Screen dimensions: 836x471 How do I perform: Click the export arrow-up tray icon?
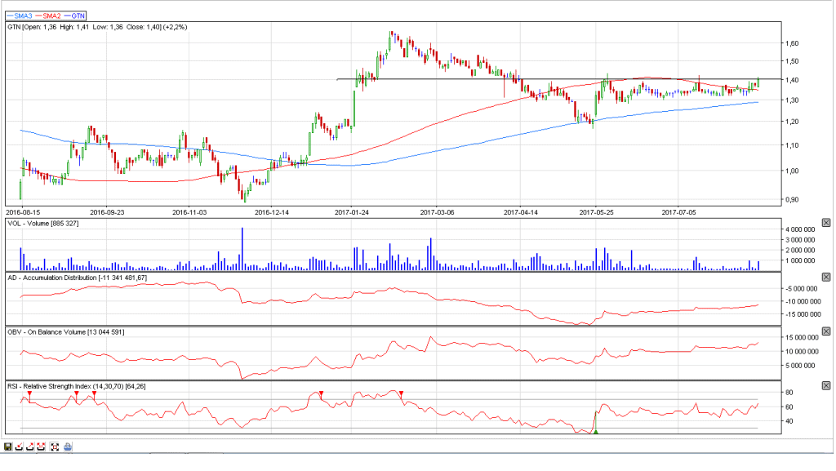pyautogui.click(x=30, y=447)
